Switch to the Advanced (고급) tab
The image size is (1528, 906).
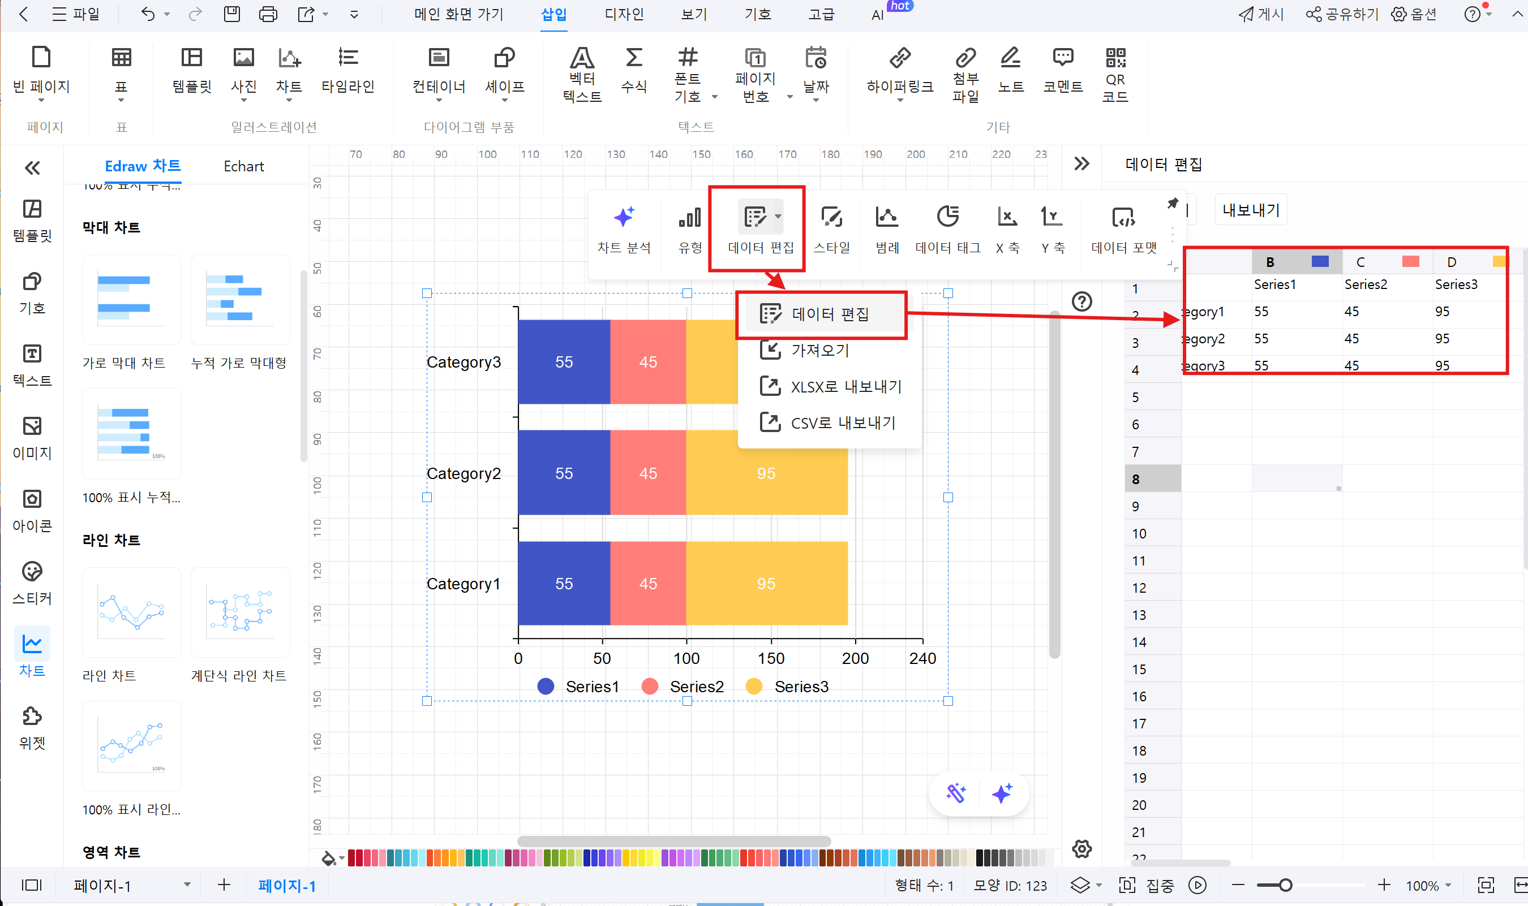click(821, 14)
